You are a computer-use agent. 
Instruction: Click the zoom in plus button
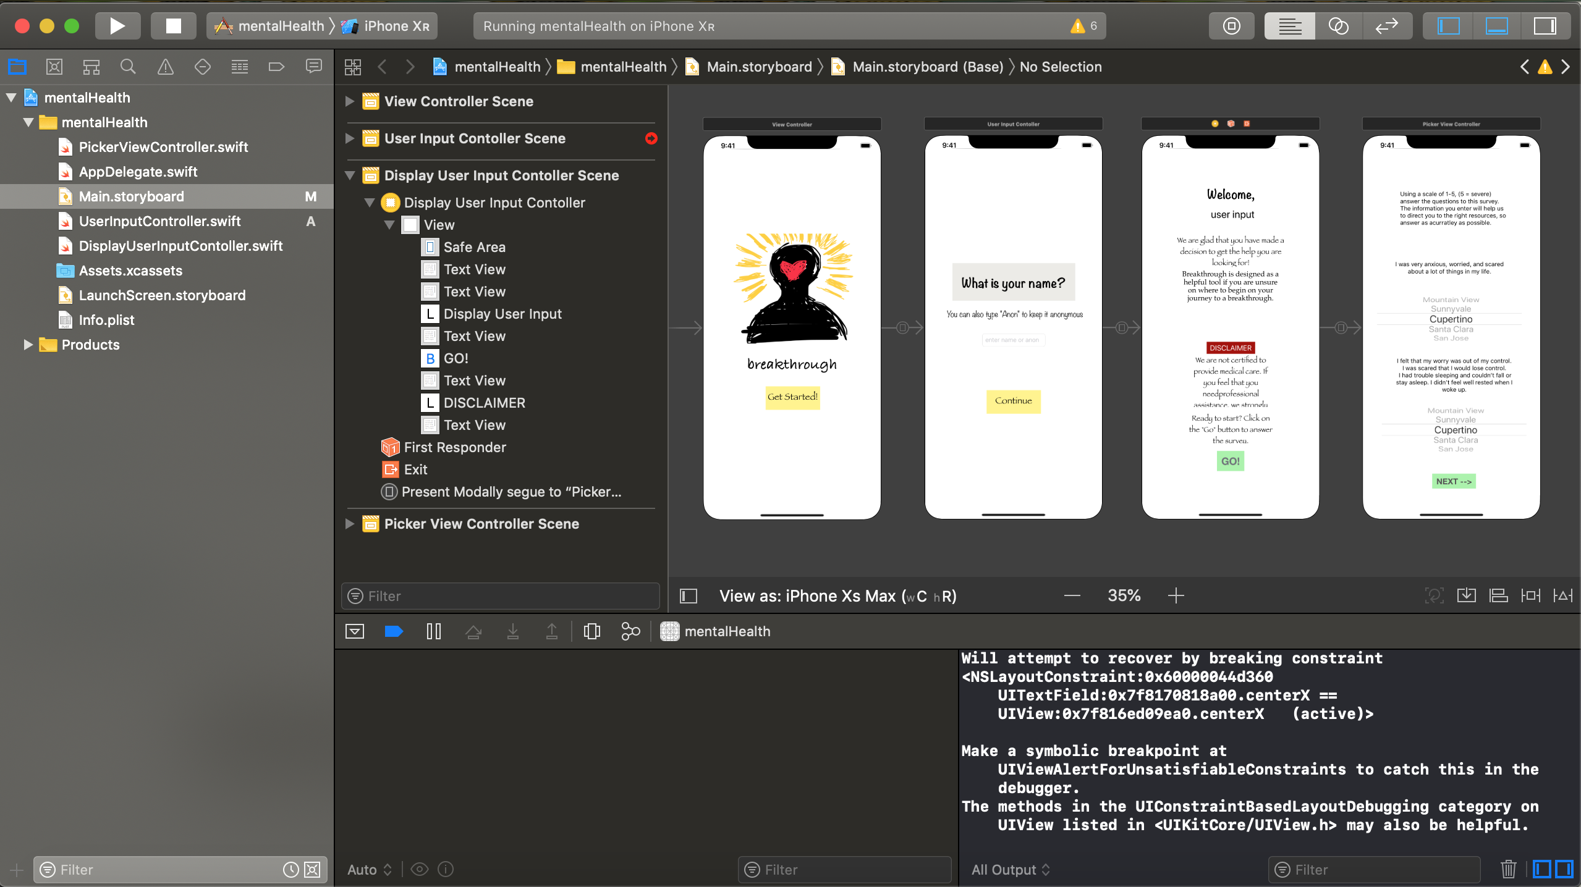tap(1176, 595)
